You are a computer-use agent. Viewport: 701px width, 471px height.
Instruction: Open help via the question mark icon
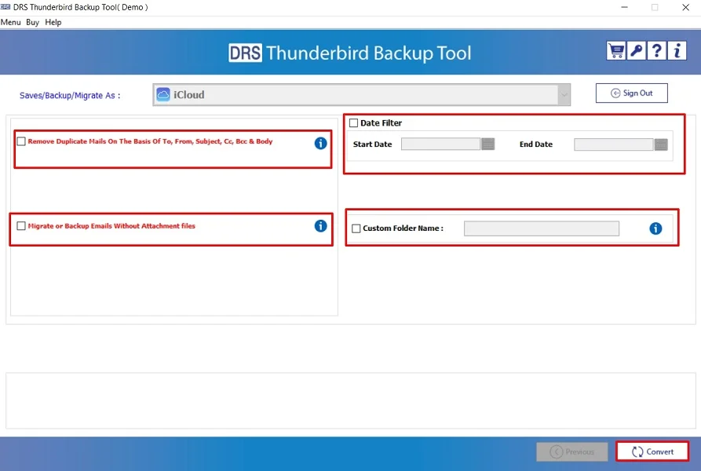tap(657, 50)
